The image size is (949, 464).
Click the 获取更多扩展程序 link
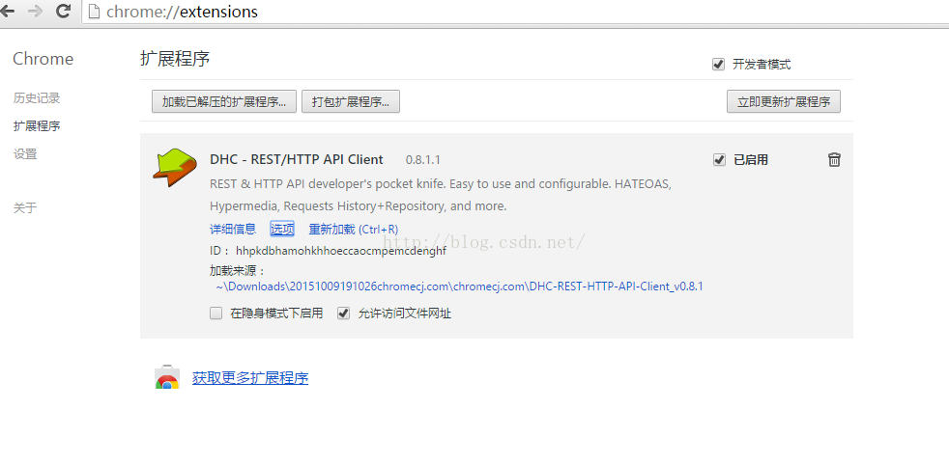click(x=250, y=378)
